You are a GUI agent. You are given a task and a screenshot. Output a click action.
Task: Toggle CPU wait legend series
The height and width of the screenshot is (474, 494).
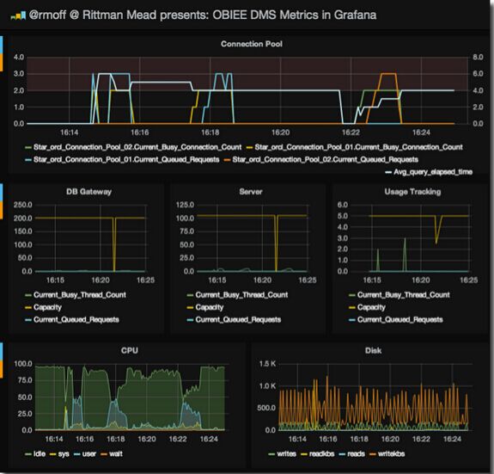[112, 454]
